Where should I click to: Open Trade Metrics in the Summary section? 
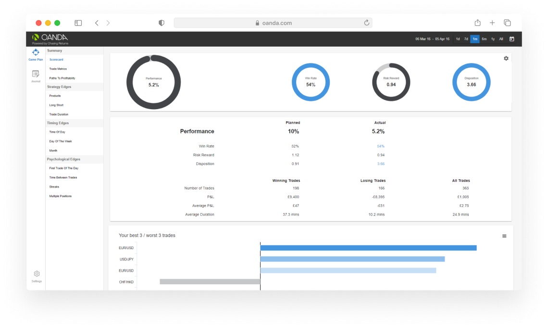click(x=58, y=69)
